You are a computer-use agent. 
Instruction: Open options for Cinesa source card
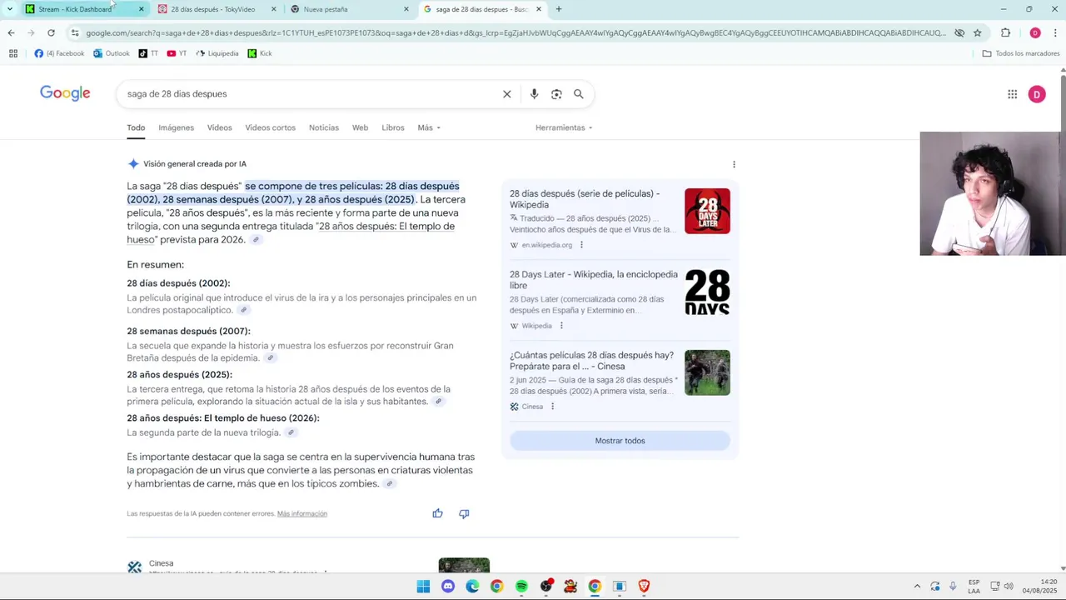click(x=552, y=407)
